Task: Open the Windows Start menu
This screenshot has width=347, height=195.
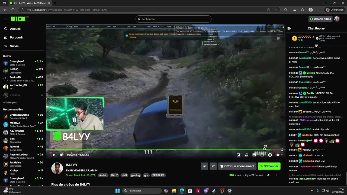Action: [117, 191]
